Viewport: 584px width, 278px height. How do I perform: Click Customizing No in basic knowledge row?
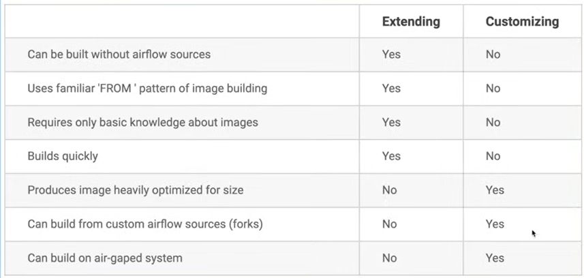click(493, 122)
